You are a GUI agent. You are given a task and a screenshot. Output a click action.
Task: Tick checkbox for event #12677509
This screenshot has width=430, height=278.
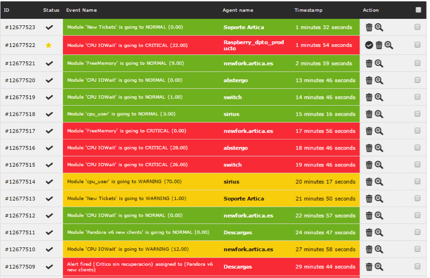point(417,266)
